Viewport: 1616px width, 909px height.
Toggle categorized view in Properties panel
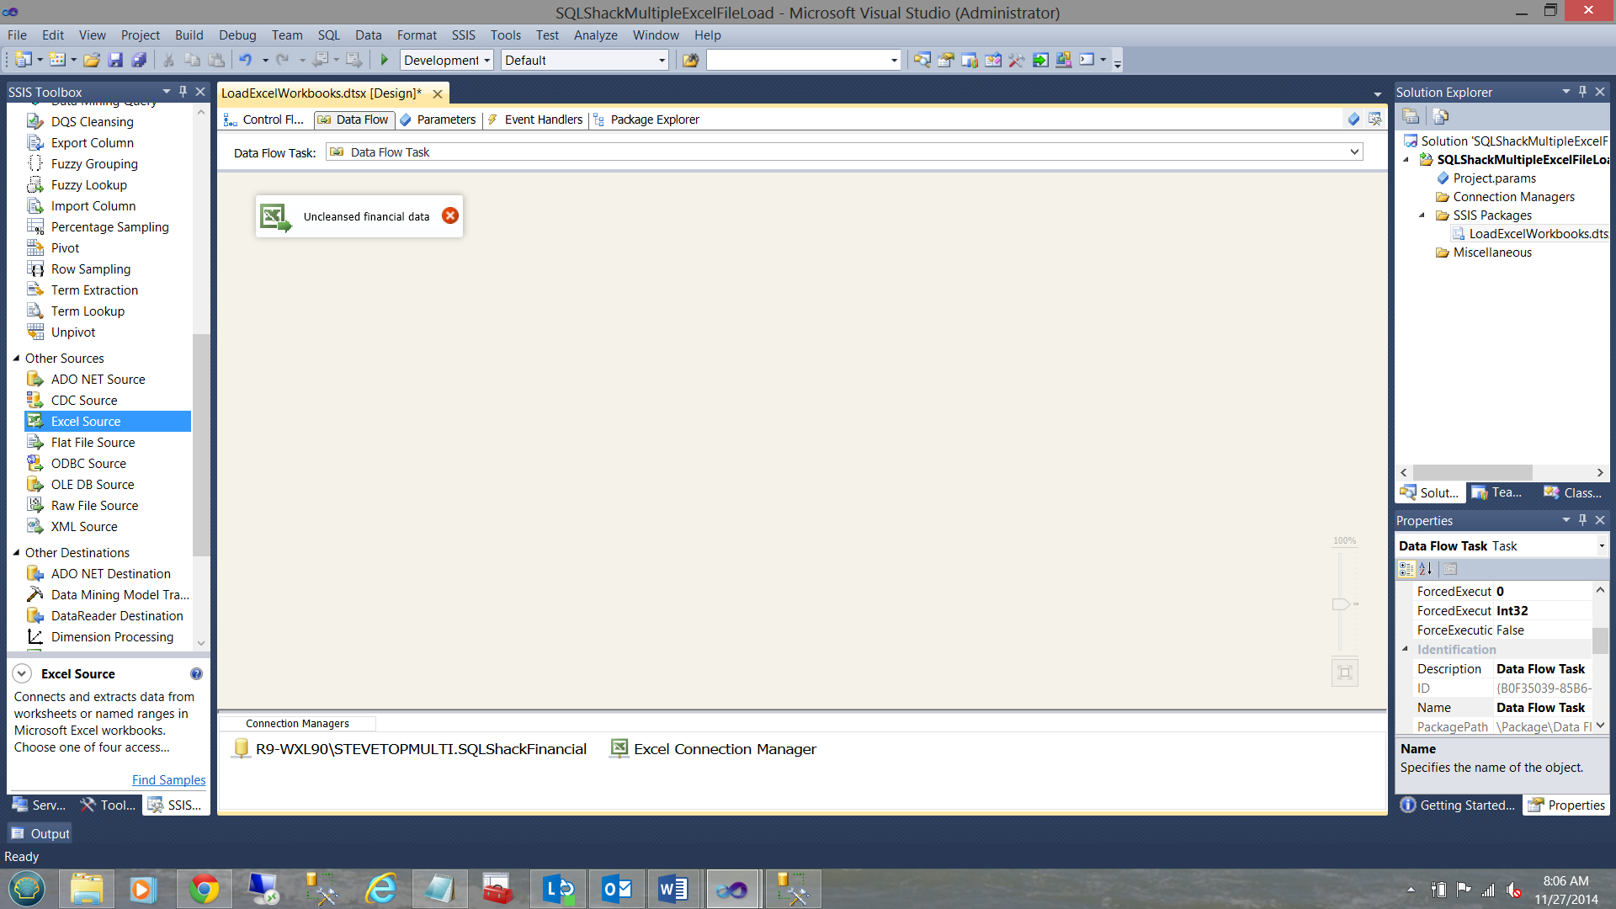(1406, 569)
